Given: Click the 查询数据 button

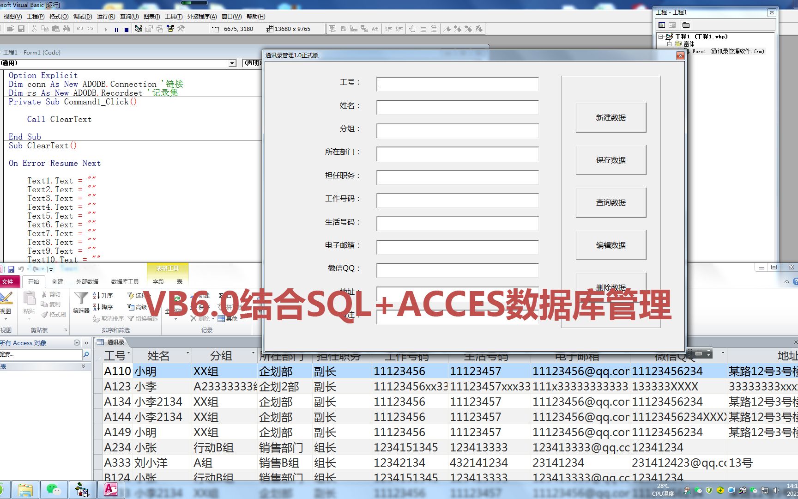Looking at the screenshot, I should [x=611, y=203].
